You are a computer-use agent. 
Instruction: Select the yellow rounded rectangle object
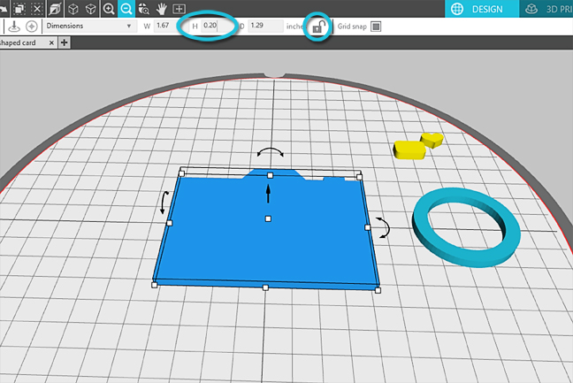(409, 149)
